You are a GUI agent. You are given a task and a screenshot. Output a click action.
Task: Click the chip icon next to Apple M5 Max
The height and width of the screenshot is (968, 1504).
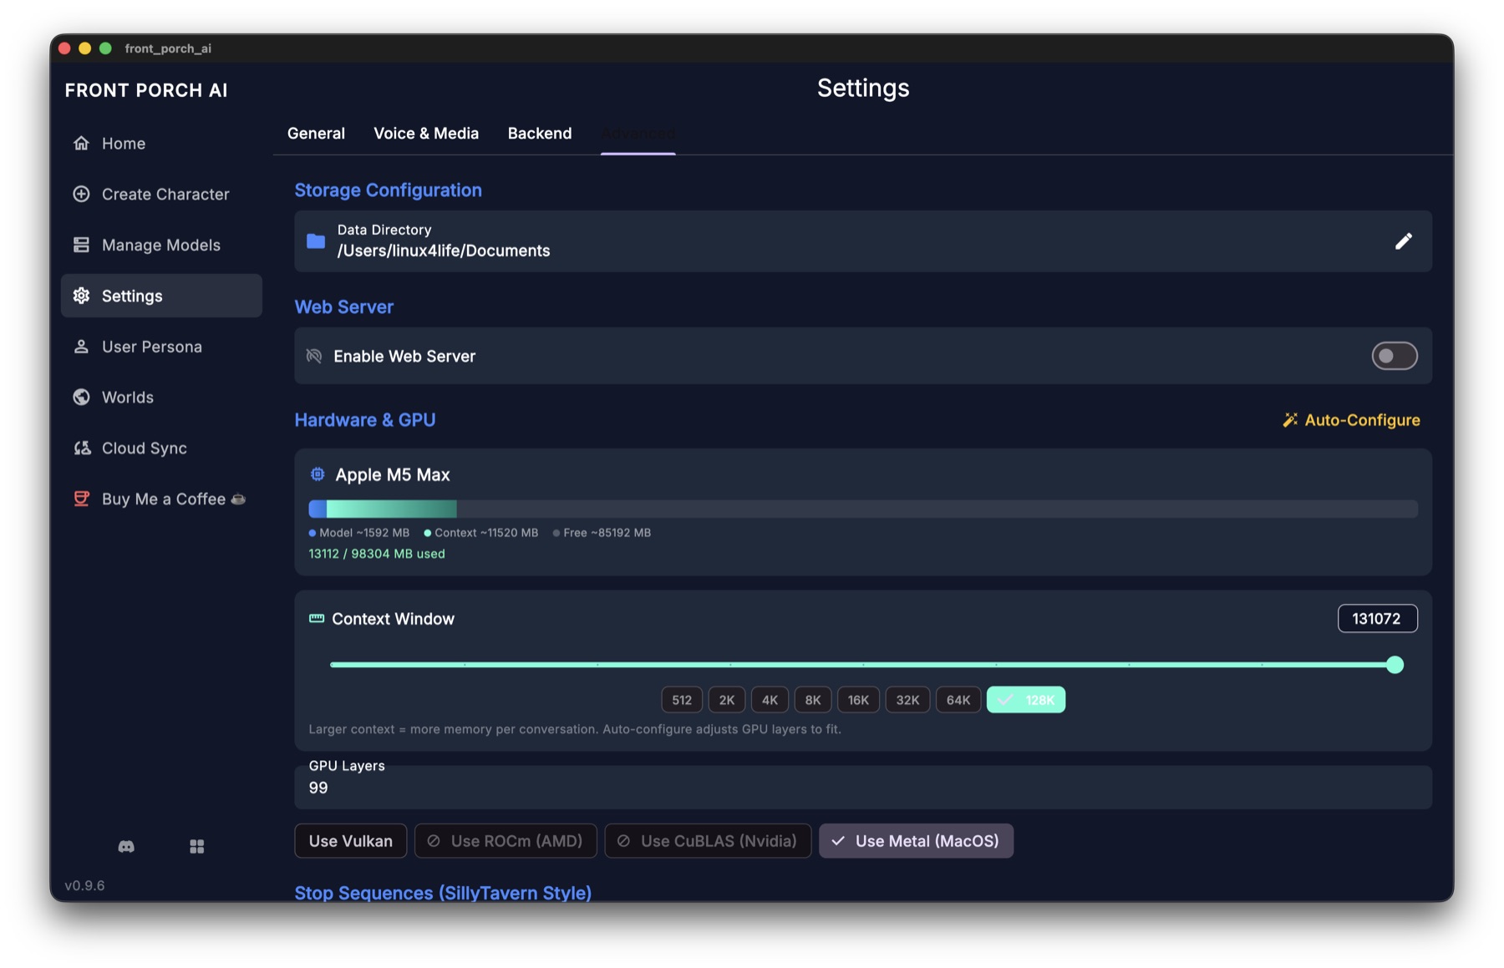pos(318,474)
